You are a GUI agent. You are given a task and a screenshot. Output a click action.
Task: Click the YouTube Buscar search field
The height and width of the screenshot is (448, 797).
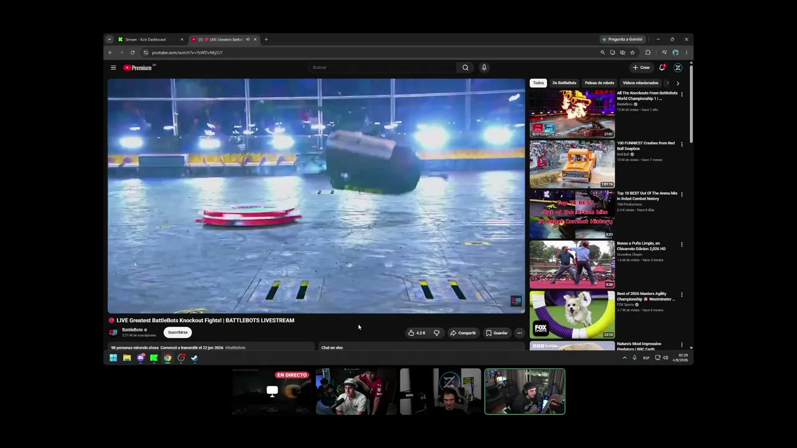click(382, 67)
